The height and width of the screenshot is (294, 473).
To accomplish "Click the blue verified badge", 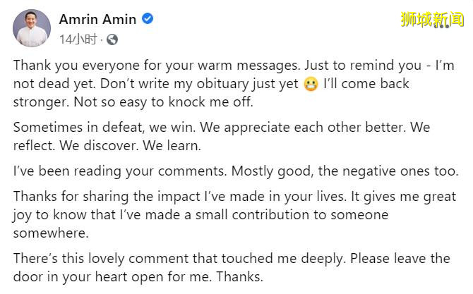I will click(148, 19).
